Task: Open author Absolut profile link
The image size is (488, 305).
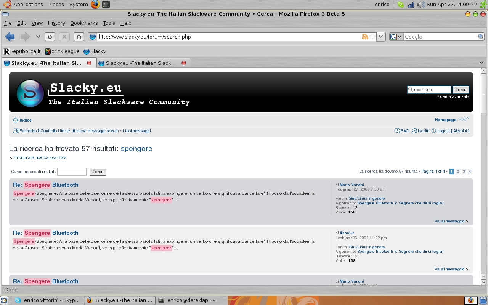Action: coord(347,233)
